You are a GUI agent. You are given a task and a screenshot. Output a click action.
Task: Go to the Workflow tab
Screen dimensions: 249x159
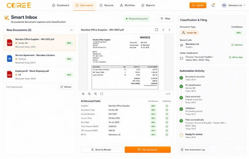click(x=127, y=5)
